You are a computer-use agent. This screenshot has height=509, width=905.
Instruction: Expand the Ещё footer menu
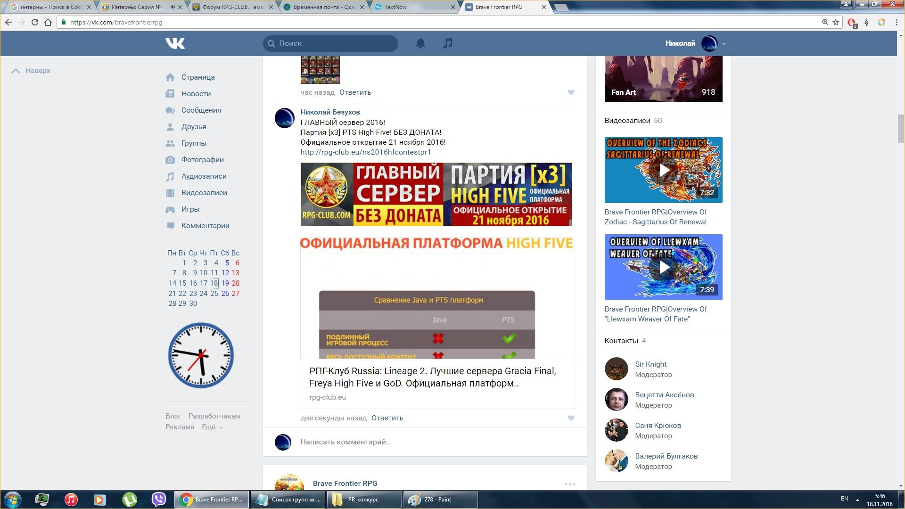pos(213,427)
